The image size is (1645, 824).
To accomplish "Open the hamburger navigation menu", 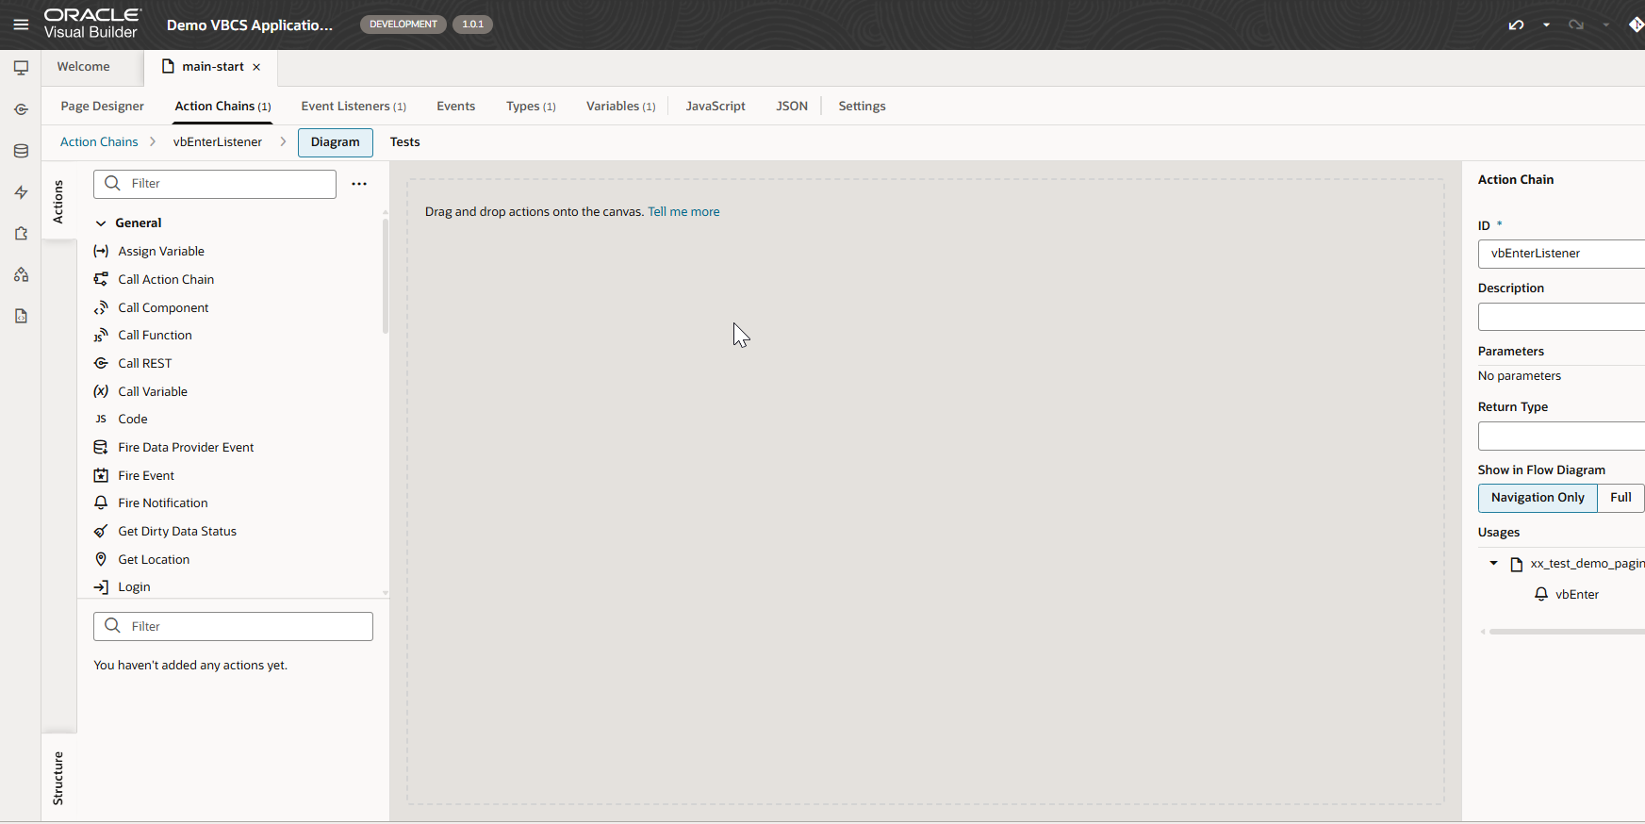I will [x=21, y=25].
